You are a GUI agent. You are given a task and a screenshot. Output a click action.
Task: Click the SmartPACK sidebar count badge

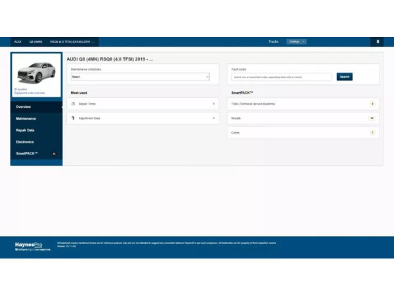point(54,154)
